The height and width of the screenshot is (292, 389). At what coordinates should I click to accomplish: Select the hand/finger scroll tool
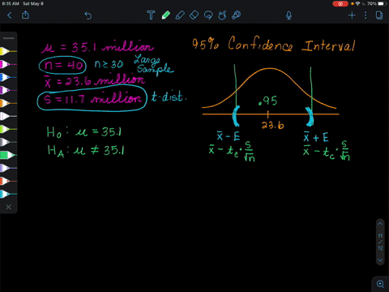222,15
